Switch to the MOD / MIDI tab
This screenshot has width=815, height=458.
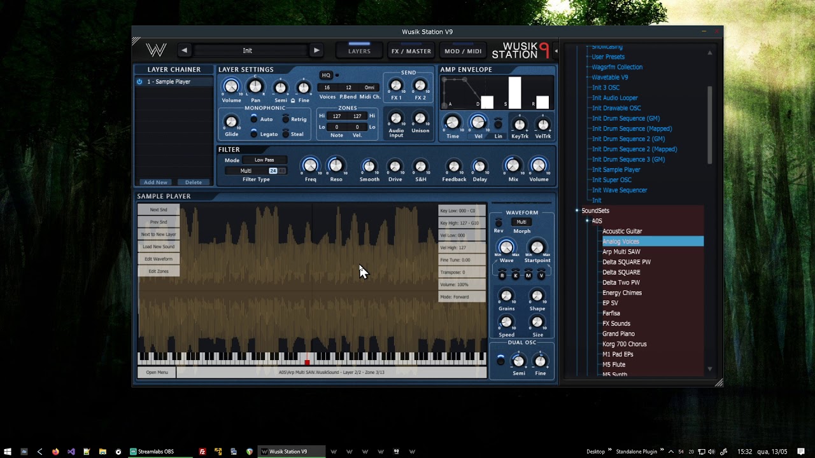pos(463,51)
